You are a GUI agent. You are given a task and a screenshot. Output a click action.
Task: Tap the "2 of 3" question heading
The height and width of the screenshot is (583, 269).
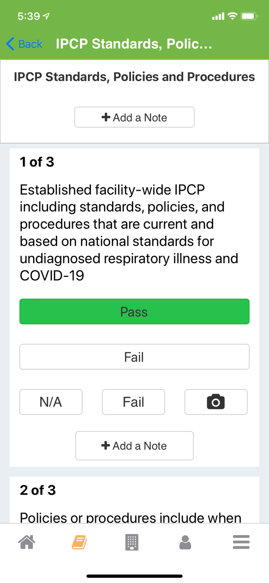[38, 490]
